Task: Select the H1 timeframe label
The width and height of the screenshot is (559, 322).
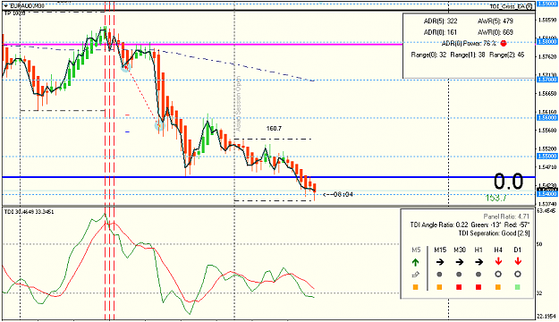Action: (479, 250)
